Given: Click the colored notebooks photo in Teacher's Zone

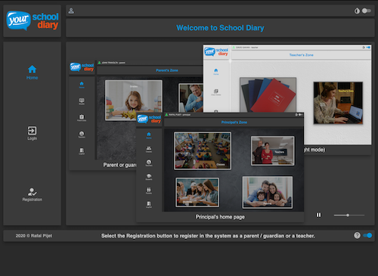Looking at the screenshot, I should click(x=268, y=95).
